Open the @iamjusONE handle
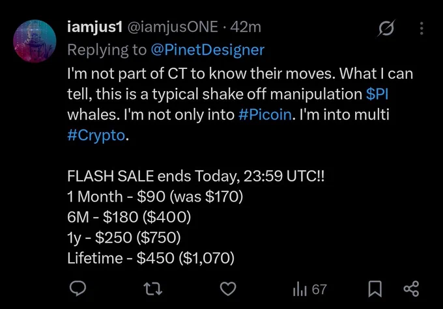Image resolution: width=443 pixels, height=309 pixels. click(x=173, y=27)
